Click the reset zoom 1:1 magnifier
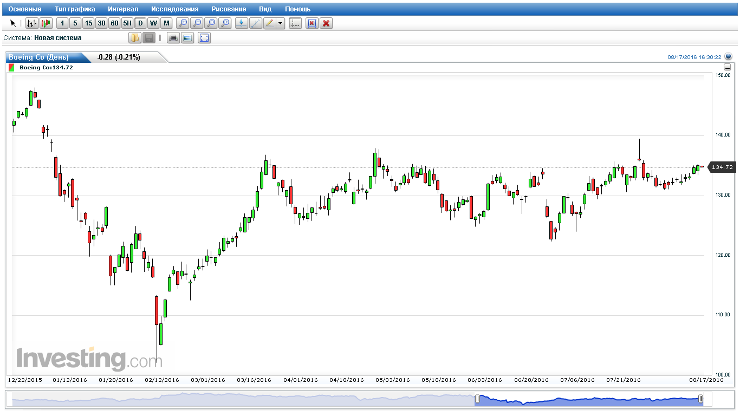Viewport: 740px width, 416px height. (225, 23)
